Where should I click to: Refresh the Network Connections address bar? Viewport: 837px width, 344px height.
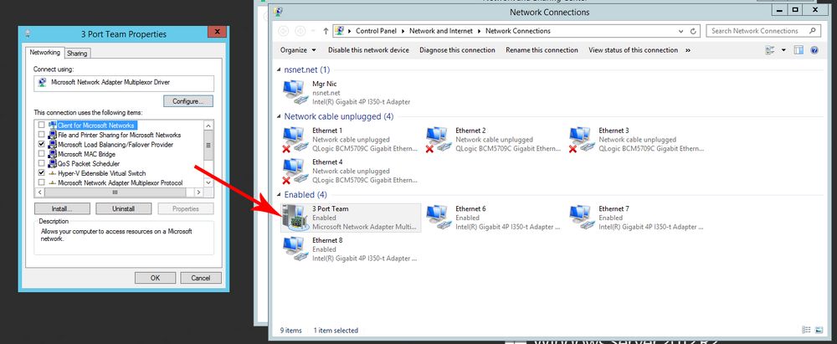693,31
